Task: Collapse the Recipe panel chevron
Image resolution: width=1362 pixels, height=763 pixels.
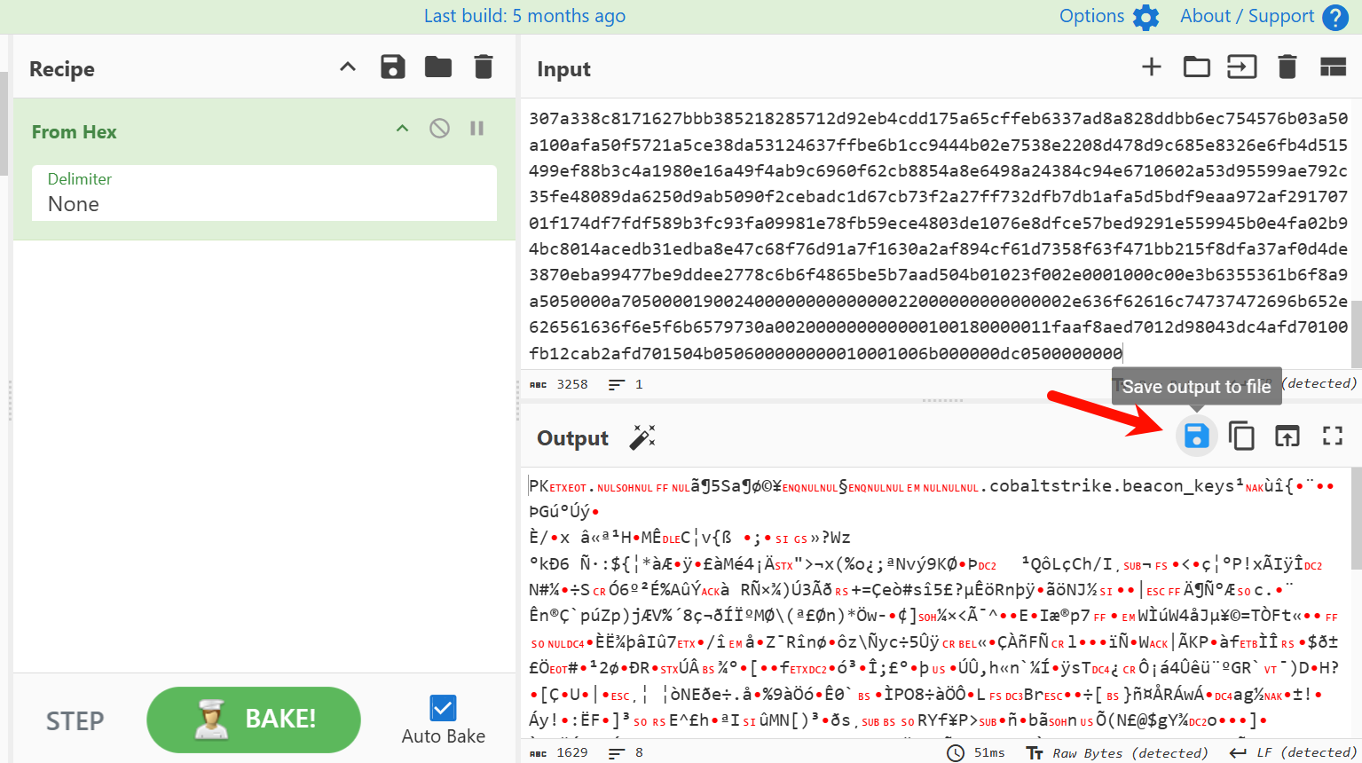Action: pyautogui.click(x=348, y=67)
